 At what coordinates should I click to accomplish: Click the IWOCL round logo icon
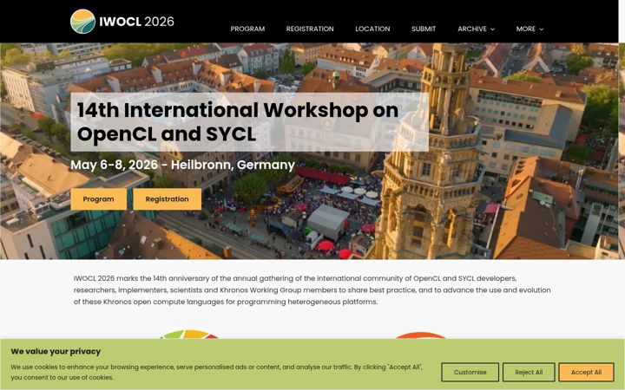83,22
